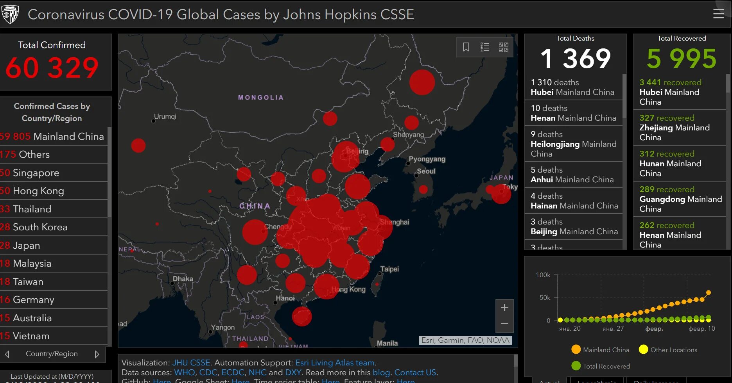
Task: Open the WHO data source link
Action: coord(185,372)
